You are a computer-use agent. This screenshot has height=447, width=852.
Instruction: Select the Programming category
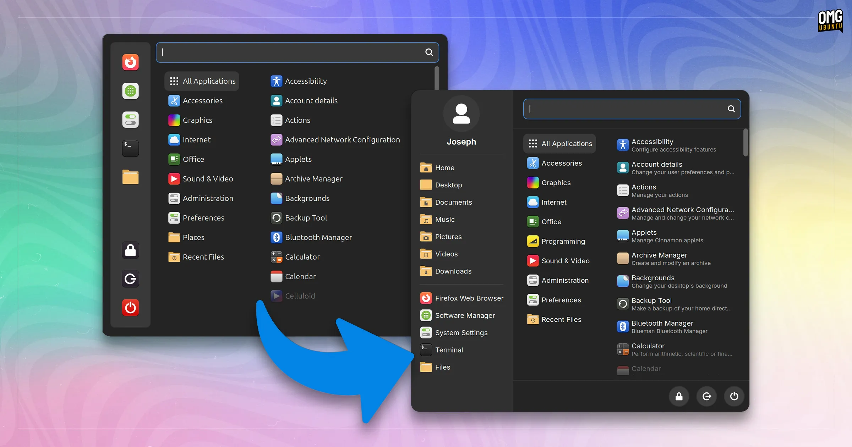coord(563,241)
